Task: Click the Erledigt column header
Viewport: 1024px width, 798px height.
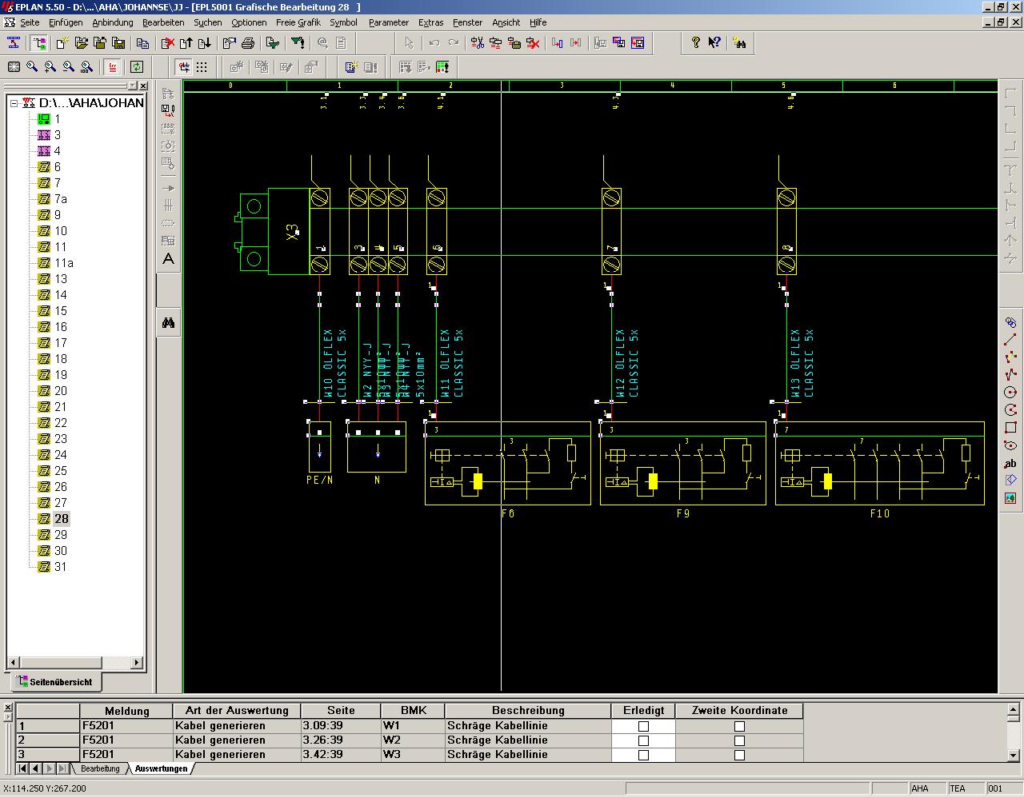Action: 643,711
